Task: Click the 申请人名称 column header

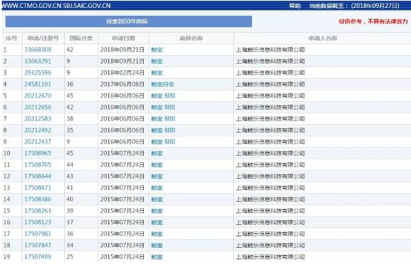Action: pyautogui.click(x=322, y=38)
